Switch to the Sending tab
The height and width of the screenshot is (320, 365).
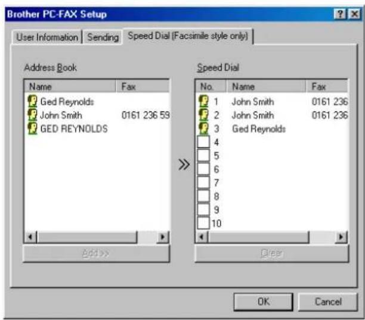pos(103,37)
